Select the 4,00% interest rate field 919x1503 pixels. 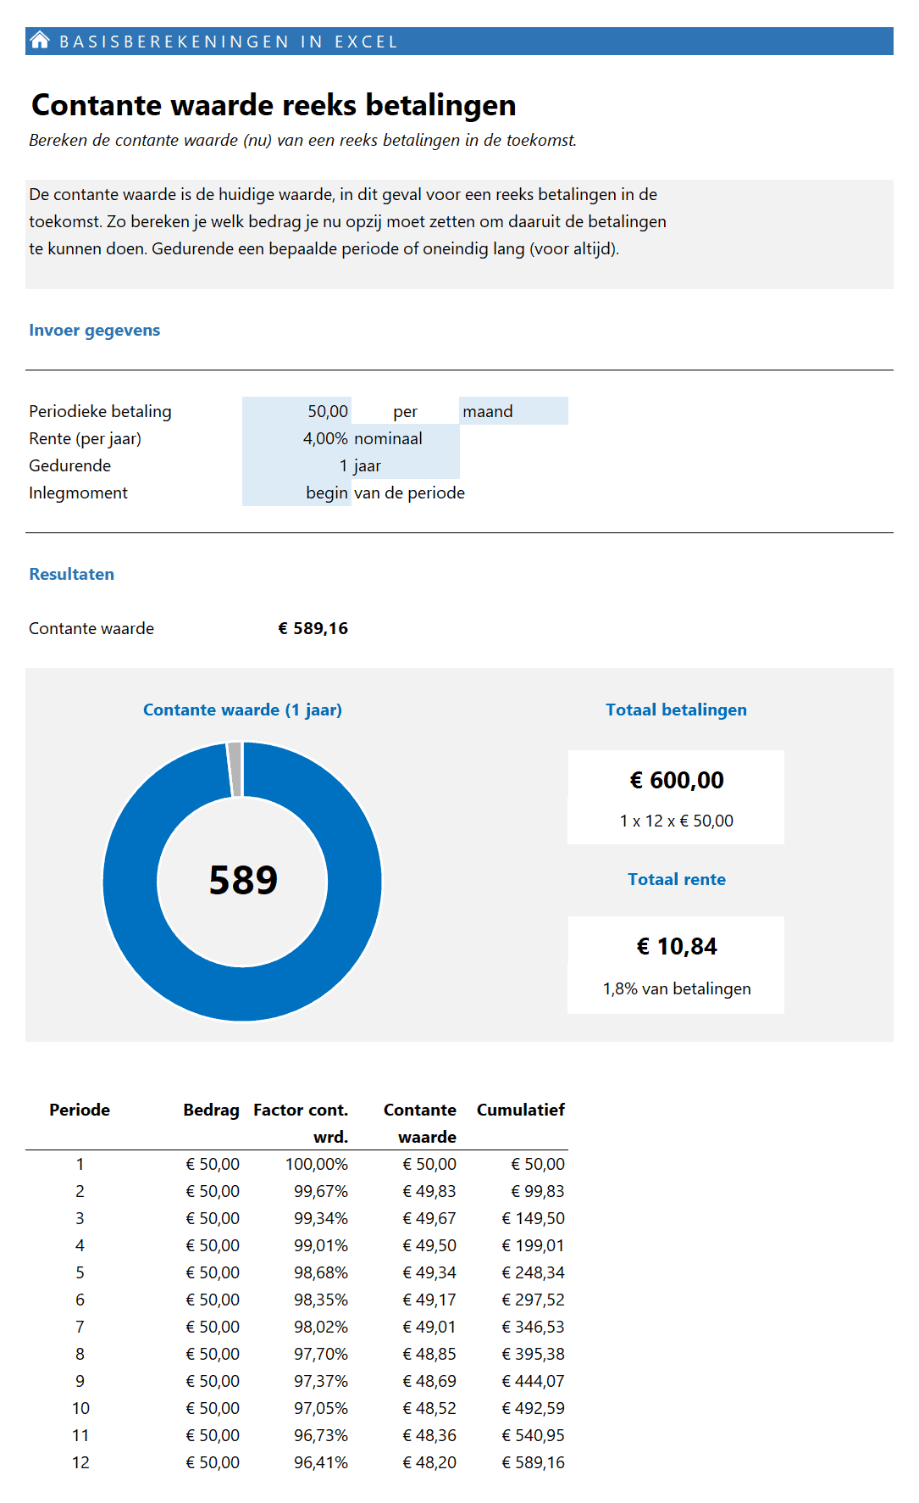[x=297, y=438]
